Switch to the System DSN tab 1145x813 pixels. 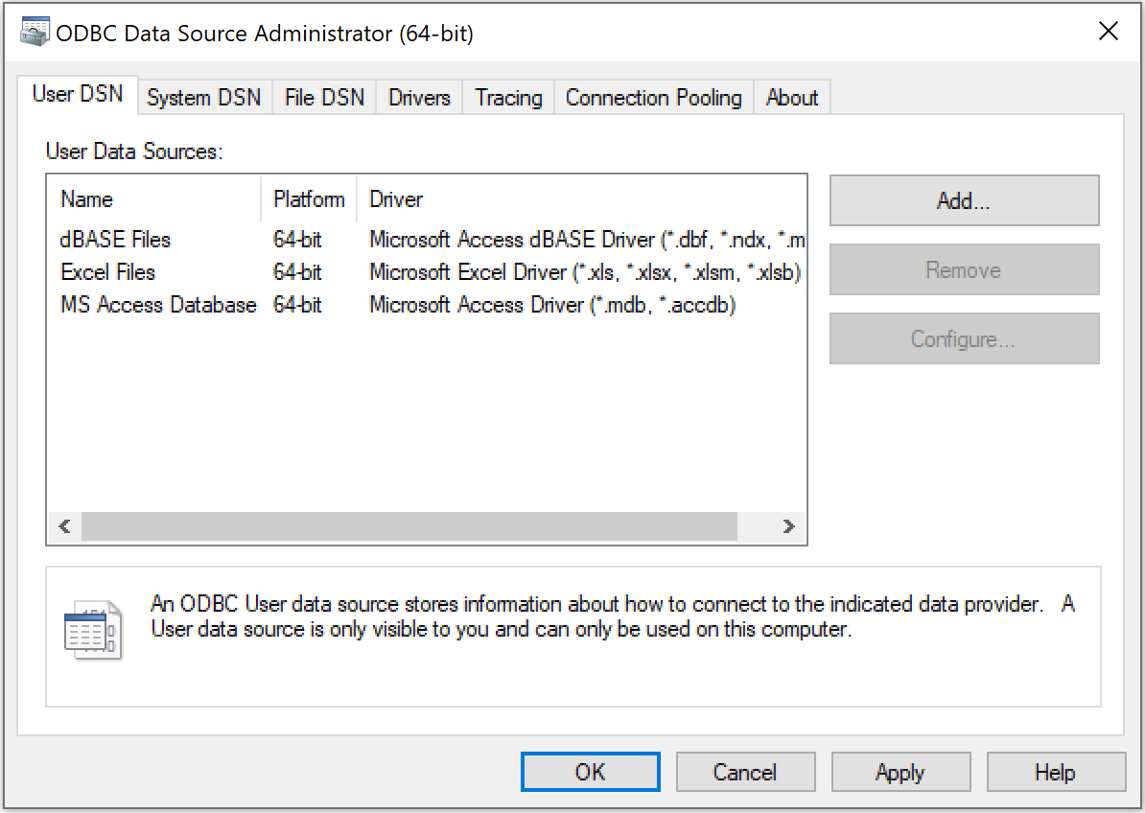point(203,98)
